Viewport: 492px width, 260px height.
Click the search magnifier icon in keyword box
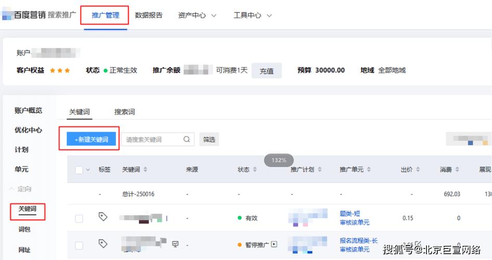(x=186, y=139)
